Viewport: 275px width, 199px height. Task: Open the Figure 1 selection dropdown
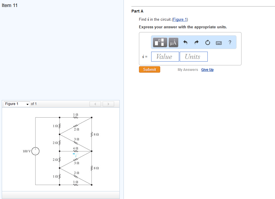click(x=16, y=104)
